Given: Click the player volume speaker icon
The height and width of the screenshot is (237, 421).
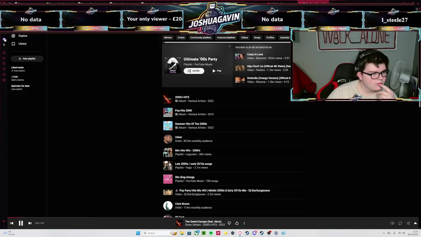Looking at the screenshot, I should (x=392, y=223).
